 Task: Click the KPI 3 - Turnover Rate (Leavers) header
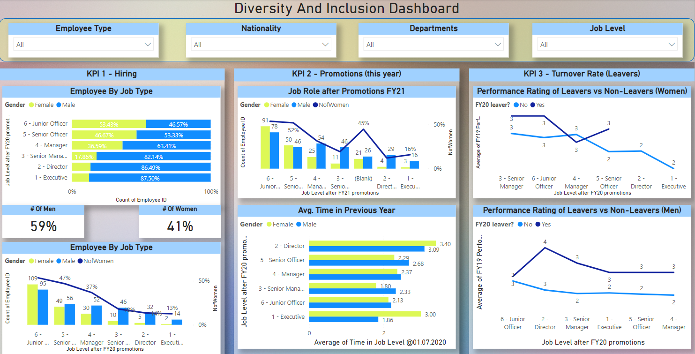pyautogui.click(x=581, y=74)
